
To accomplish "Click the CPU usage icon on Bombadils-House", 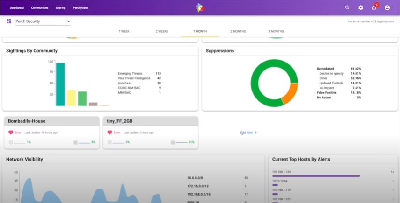I will pos(11,142).
